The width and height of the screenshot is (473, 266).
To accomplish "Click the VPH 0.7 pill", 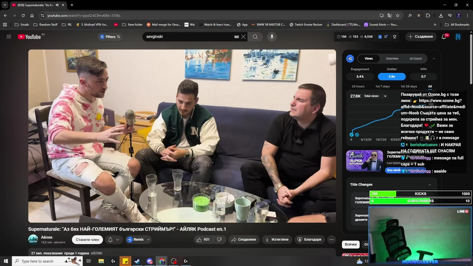I will (423, 76).
